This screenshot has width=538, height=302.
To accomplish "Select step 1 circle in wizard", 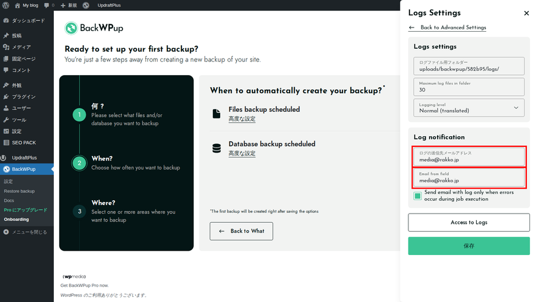I will pos(79,115).
